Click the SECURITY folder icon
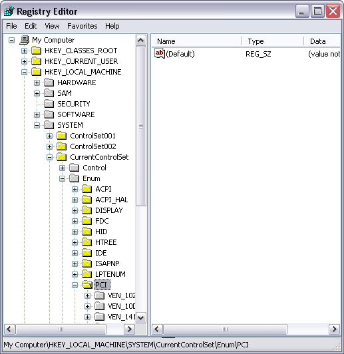 pyautogui.click(x=49, y=104)
